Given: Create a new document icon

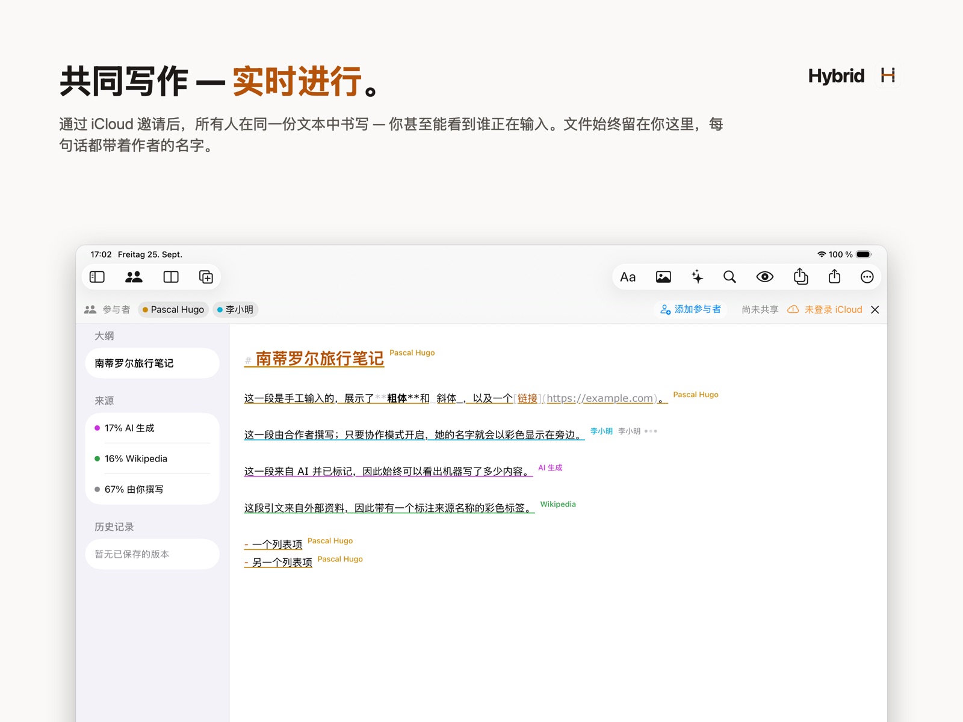Looking at the screenshot, I should point(206,277).
